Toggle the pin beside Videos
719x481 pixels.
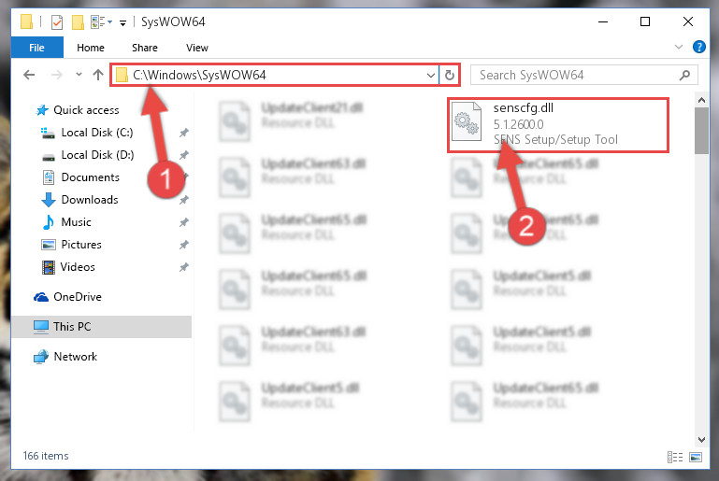point(184,267)
